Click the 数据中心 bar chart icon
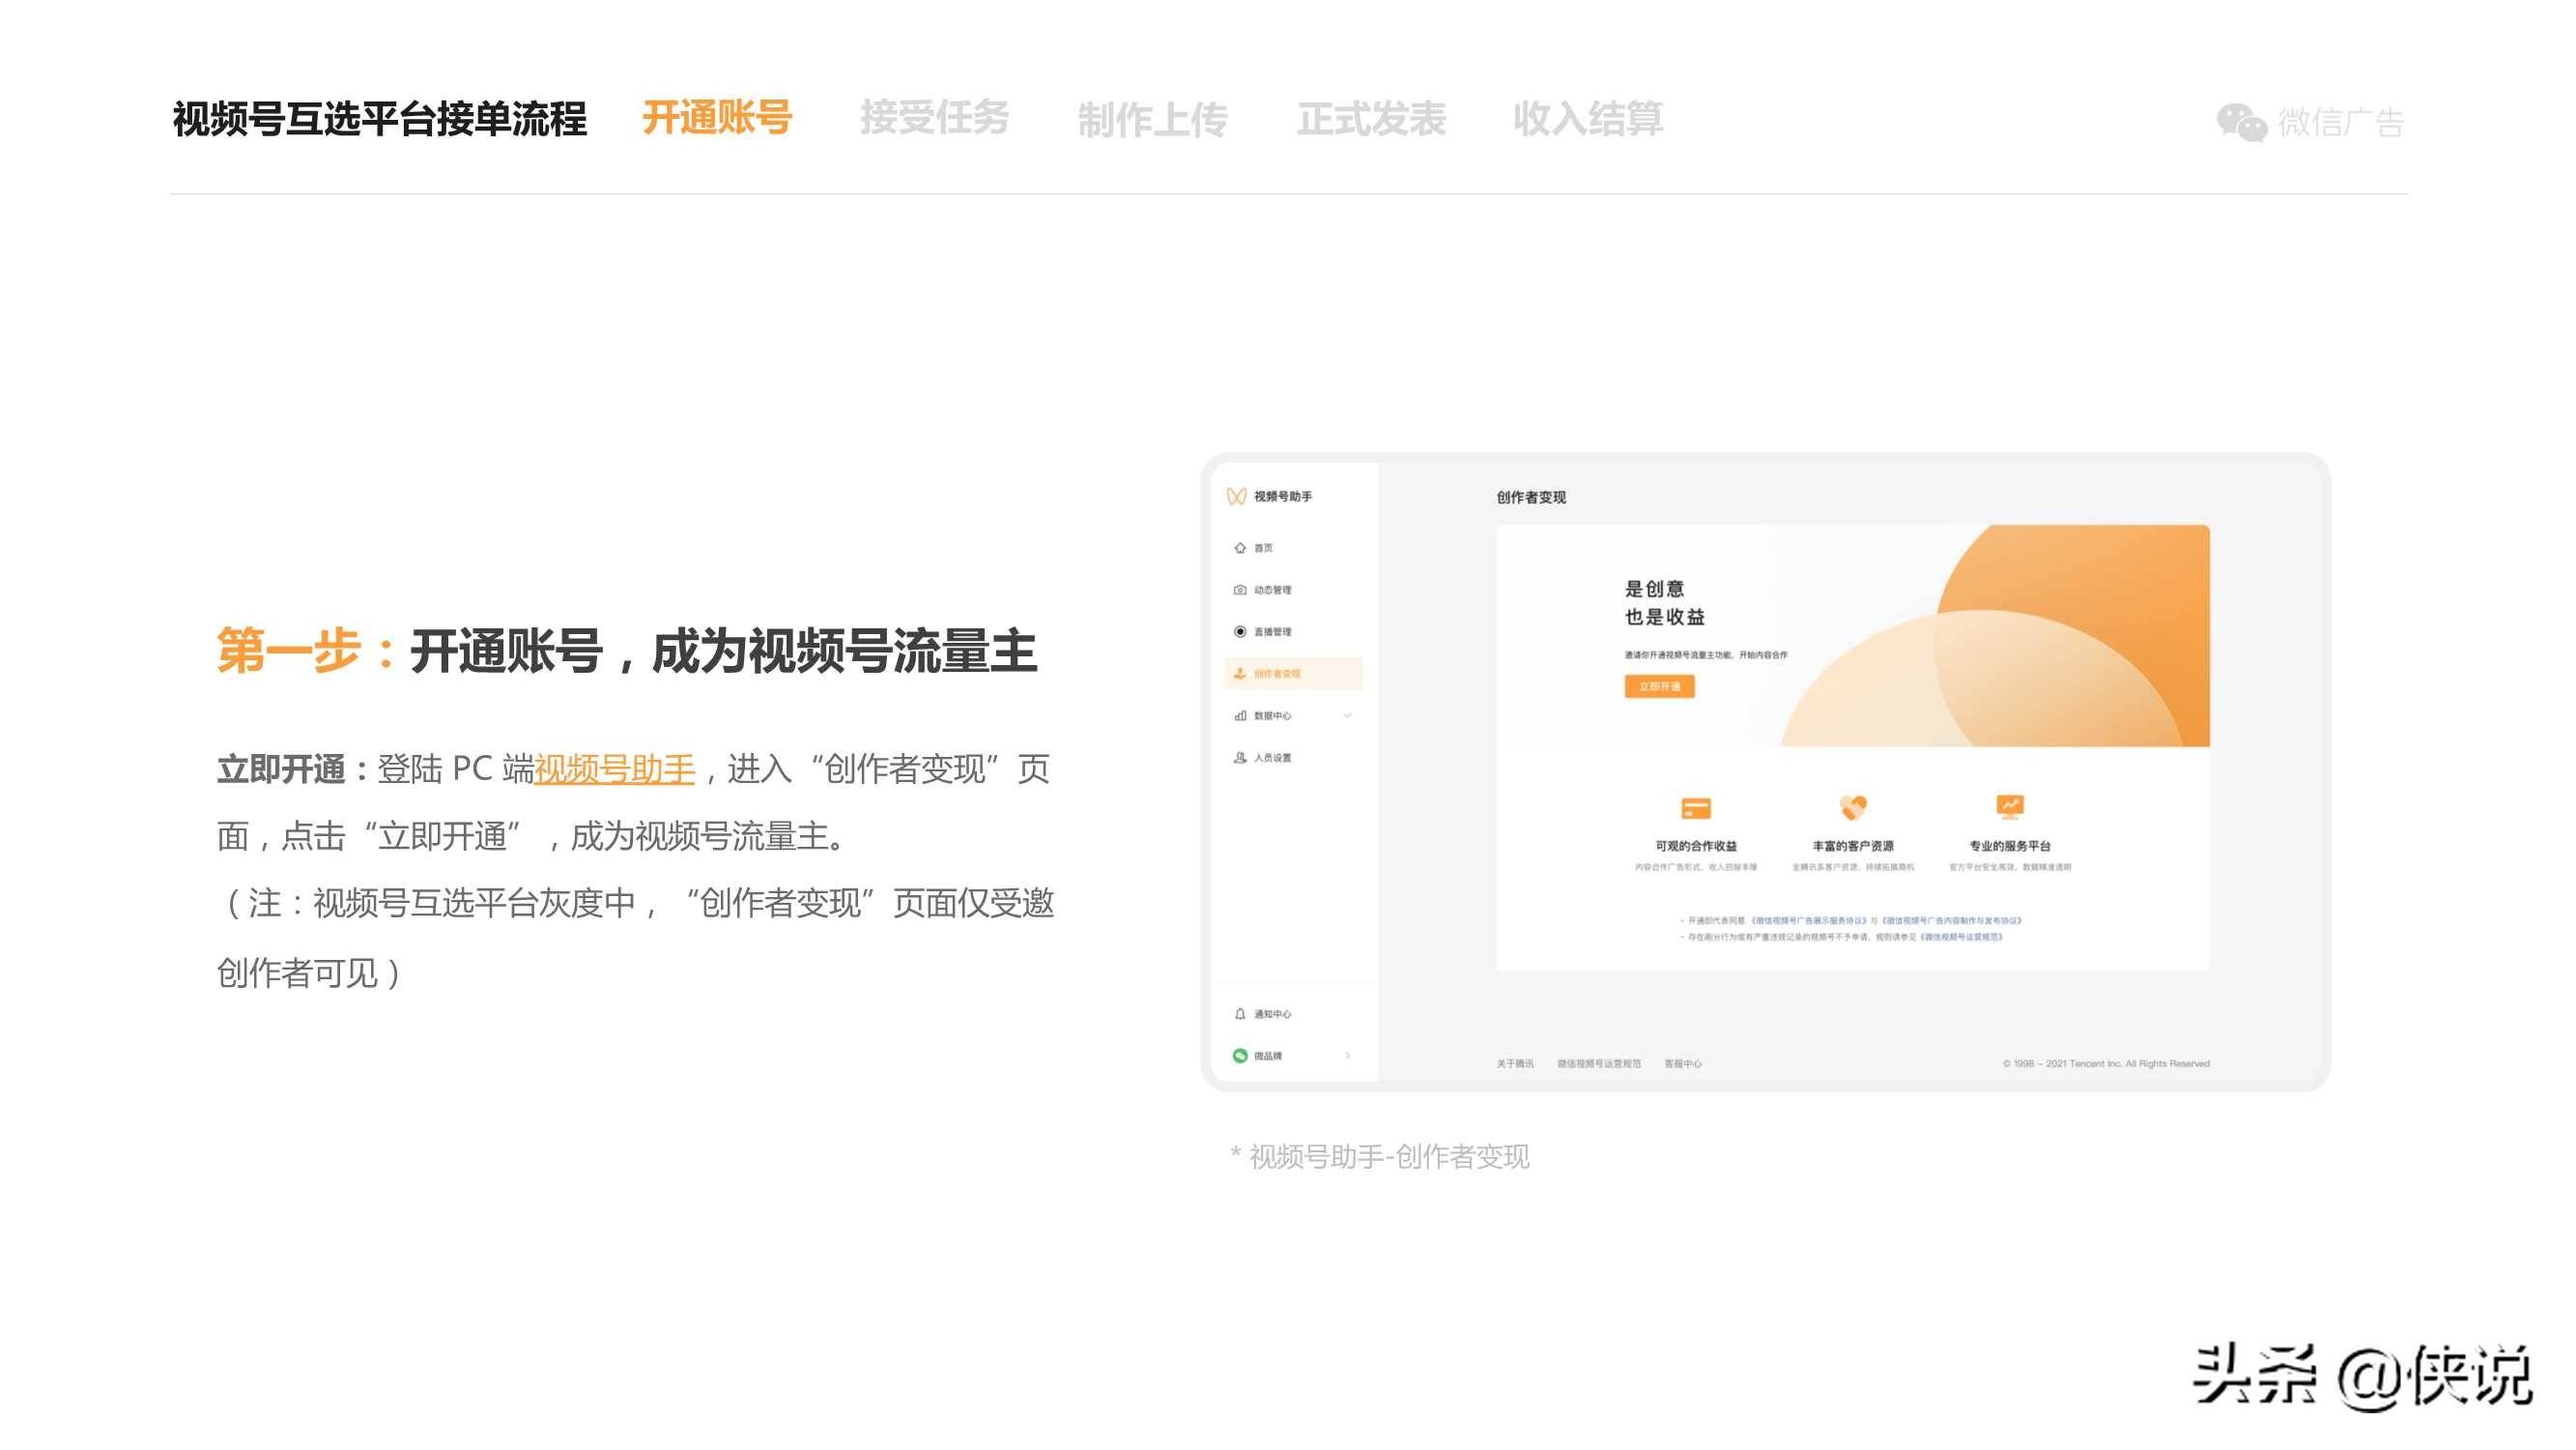 pyautogui.click(x=1240, y=715)
